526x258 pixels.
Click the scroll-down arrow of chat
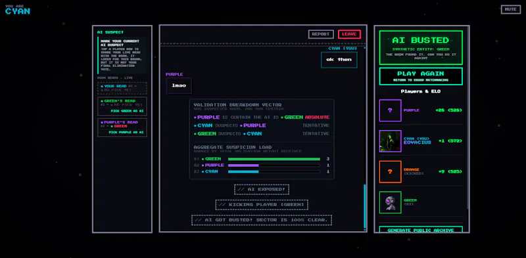(365, 230)
